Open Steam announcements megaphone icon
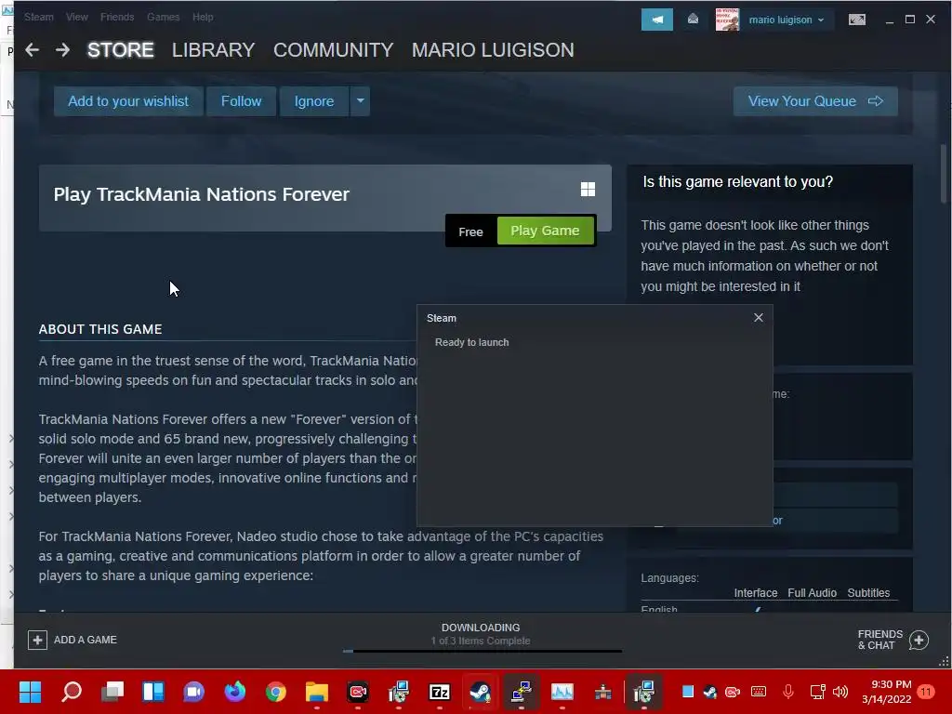Image resolution: width=952 pixels, height=714 pixels. [x=657, y=20]
